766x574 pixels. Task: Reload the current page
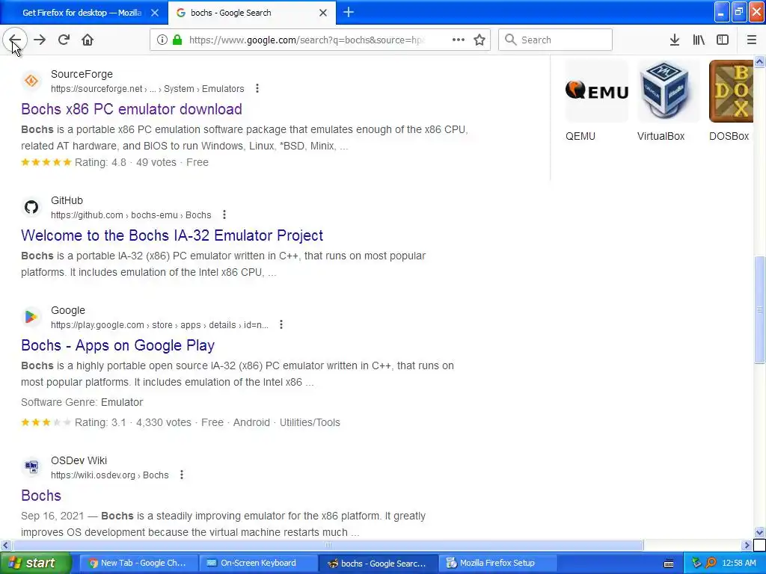(x=64, y=40)
